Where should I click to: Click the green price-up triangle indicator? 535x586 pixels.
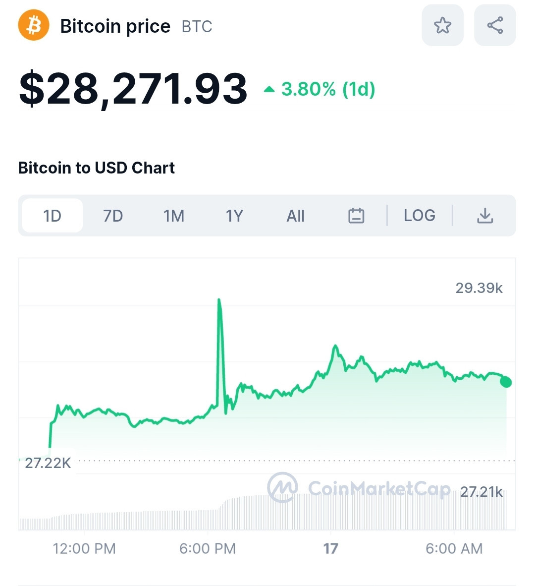(269, 89)
